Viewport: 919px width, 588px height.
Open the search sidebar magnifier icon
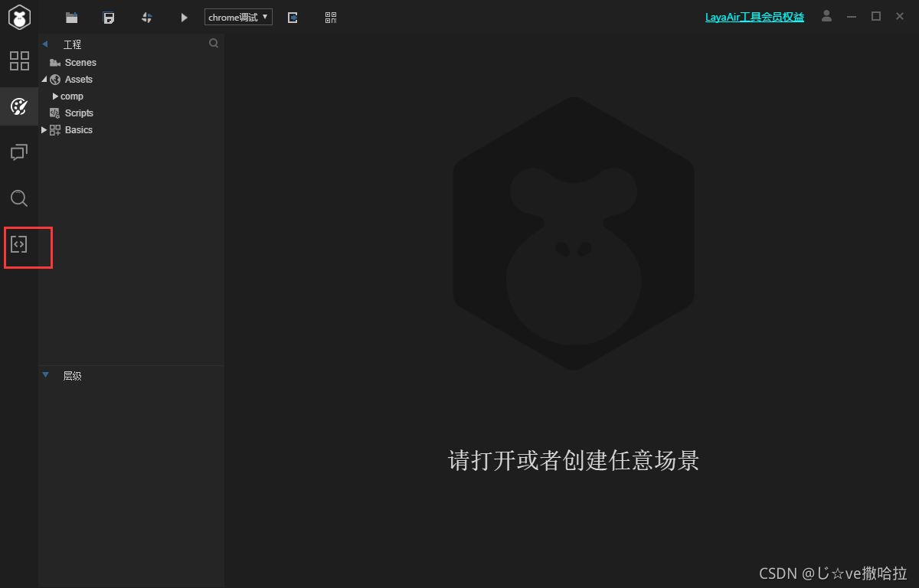19,199
